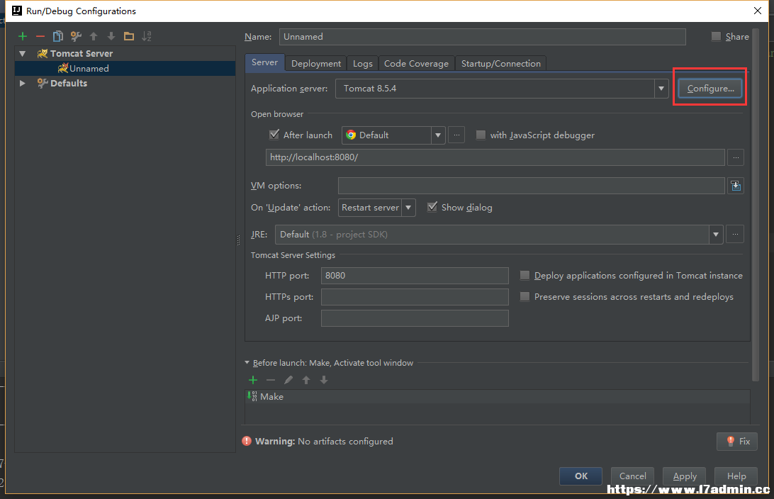Click the Configure... button

click(710, 89)
